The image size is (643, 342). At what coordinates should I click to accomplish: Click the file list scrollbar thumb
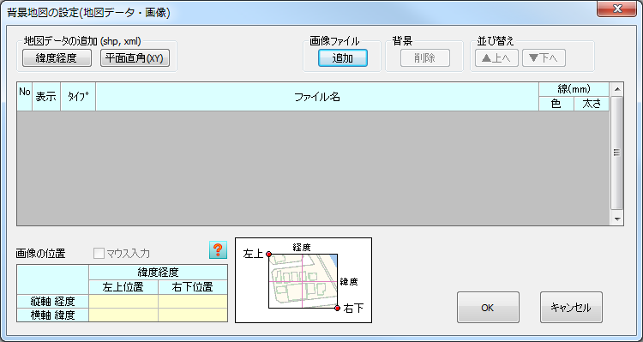(616, 153)
